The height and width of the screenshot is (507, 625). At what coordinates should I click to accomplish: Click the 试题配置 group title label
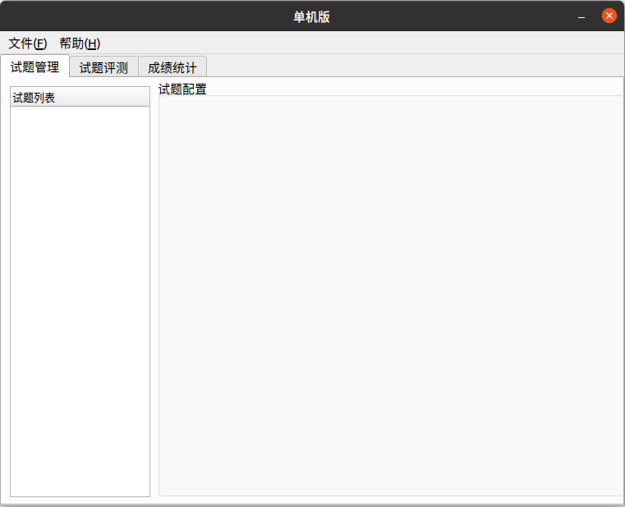click(182, 89)
